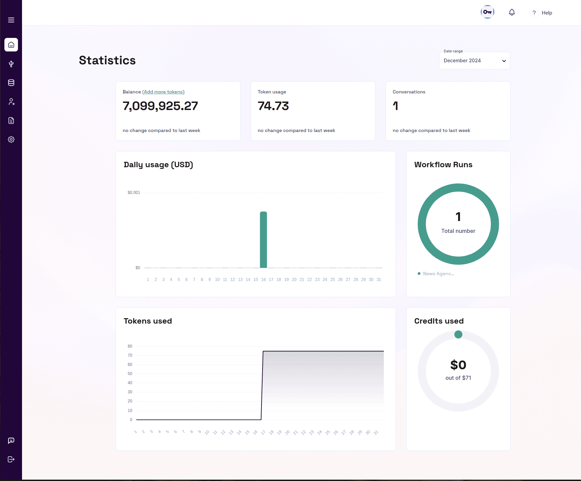Click the logout icon in sidebar
The image size is (581, 481).
(11, 459)
